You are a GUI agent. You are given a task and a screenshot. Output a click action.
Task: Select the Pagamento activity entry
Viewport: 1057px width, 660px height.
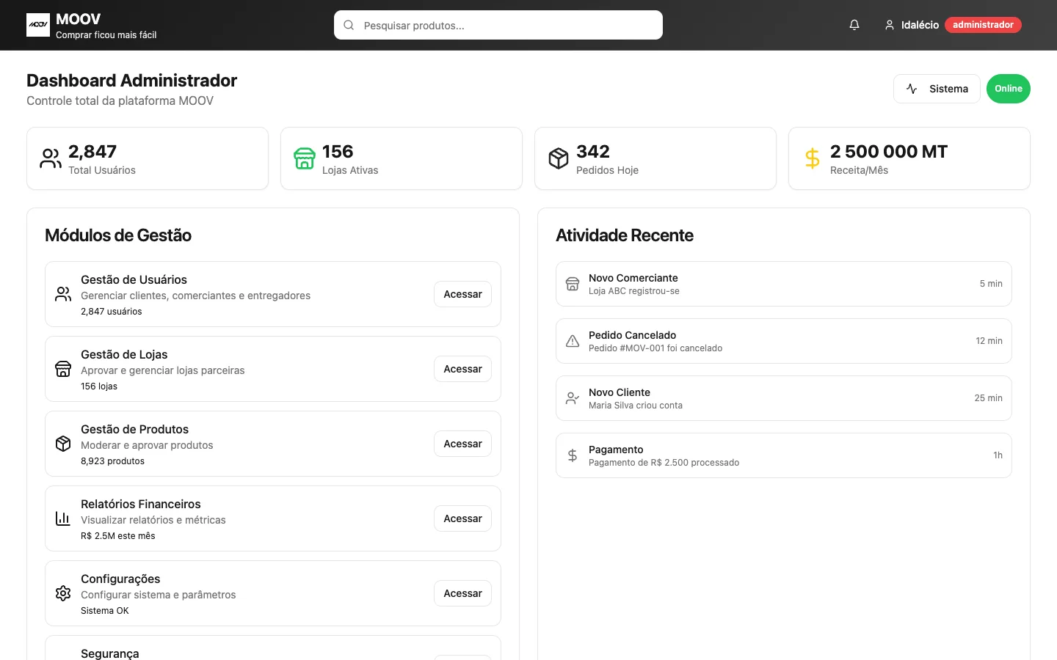(x=784, y=455)
